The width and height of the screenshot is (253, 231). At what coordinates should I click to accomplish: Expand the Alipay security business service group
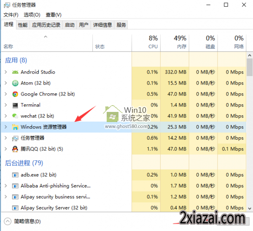tap(6, 197)
